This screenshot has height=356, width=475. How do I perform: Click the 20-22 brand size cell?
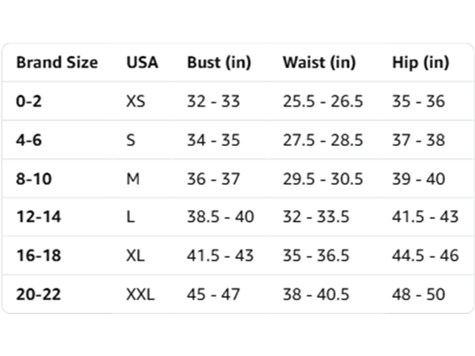pos(39,294)
